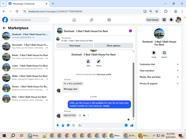Screen dimensions: 186x139
Task: Open a new browser tab
Action: coord(53,4)
